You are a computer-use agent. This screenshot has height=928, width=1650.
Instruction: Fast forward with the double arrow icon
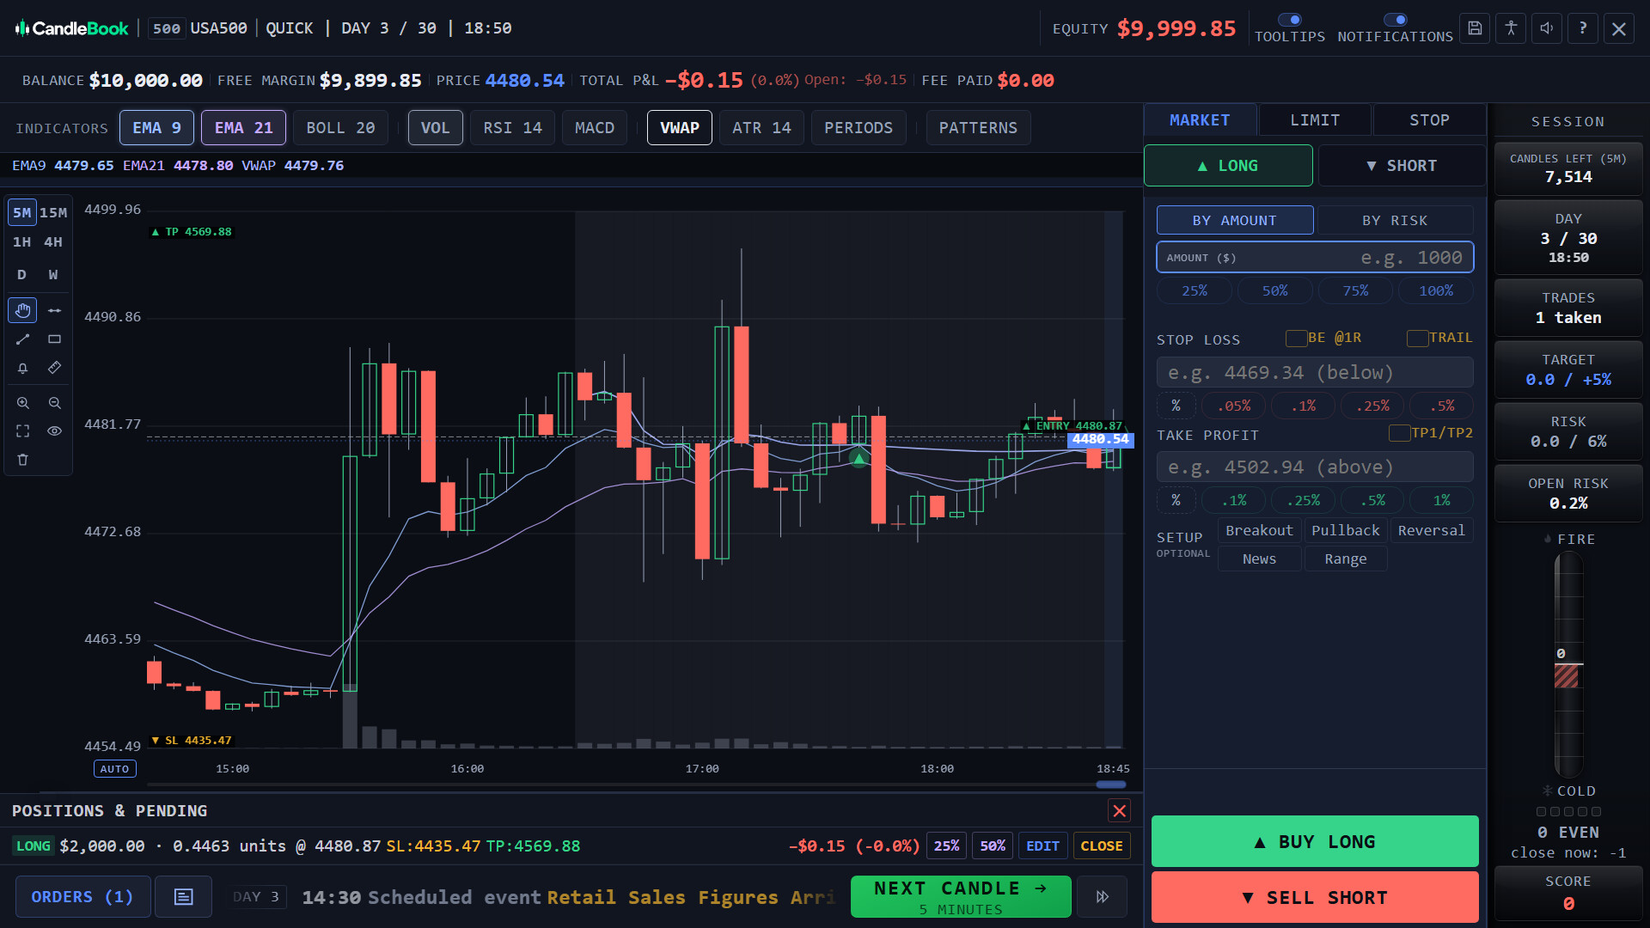(1102, 897)
